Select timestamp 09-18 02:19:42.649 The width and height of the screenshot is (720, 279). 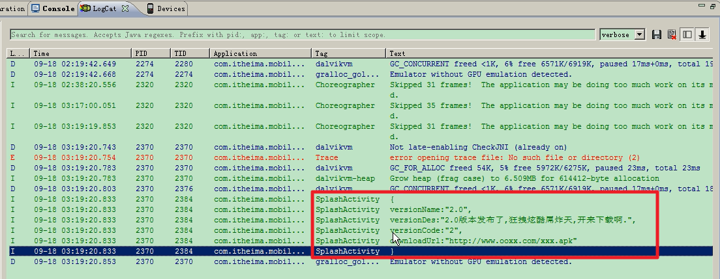75,64
